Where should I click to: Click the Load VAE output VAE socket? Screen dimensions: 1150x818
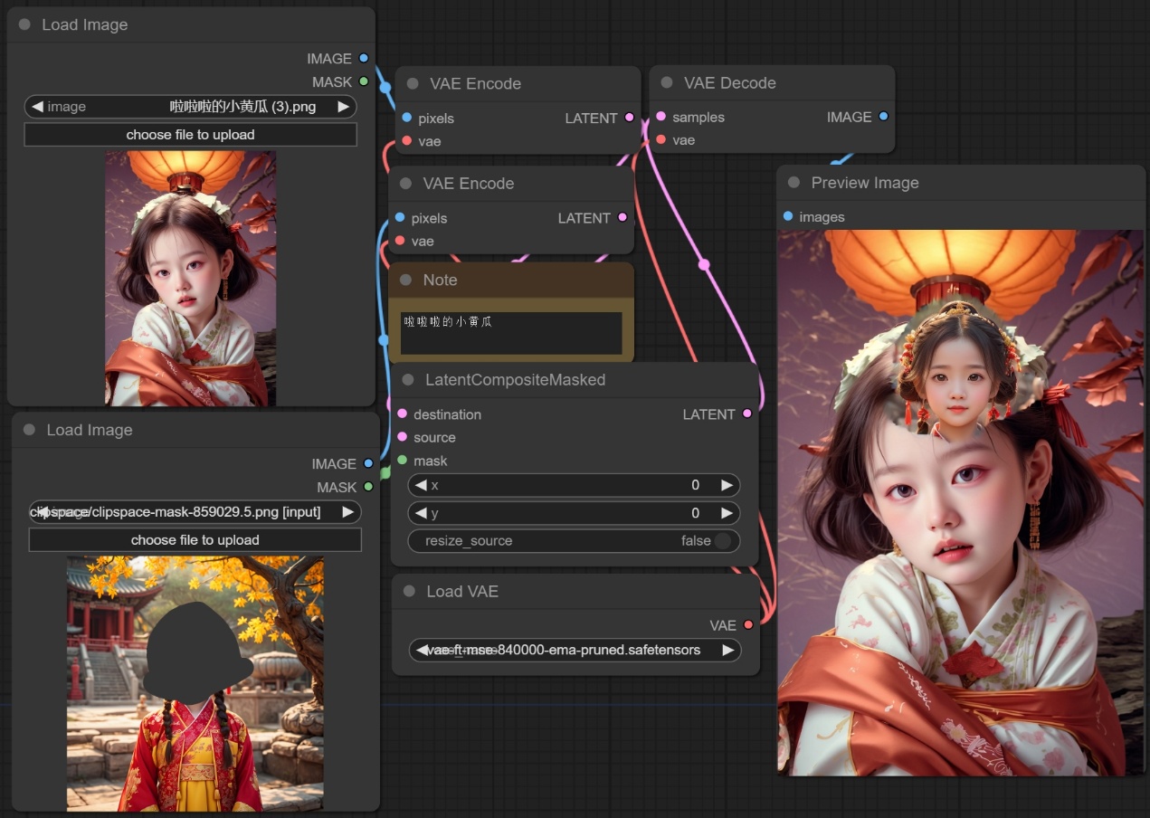click(748, 625)
